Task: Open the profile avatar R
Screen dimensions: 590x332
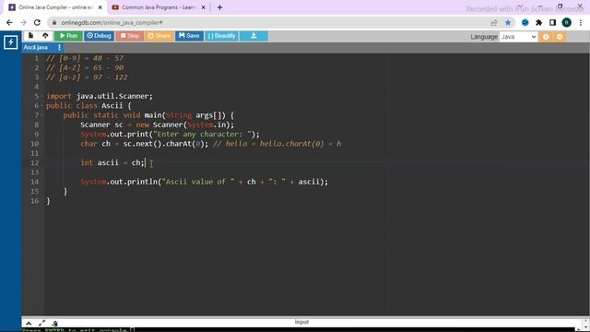Action: click(566, 22)
